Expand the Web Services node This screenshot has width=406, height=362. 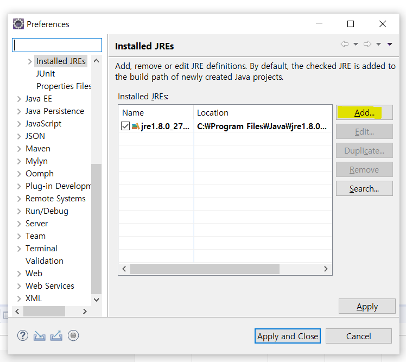tap(19, 286)
